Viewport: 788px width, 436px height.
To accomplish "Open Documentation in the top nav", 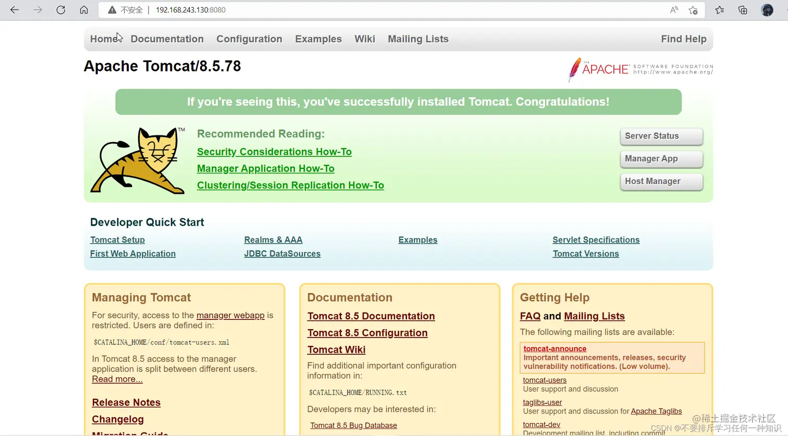I will [x=167, y=39].
